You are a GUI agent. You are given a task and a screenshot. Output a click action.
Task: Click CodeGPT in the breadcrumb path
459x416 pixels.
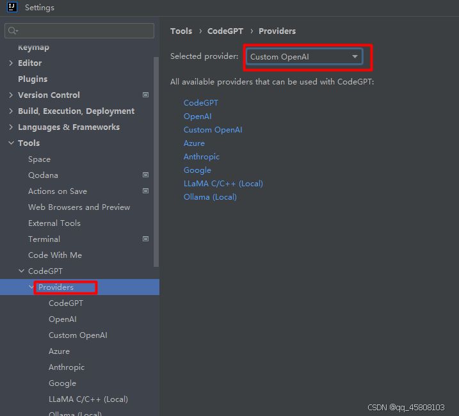[225, 31]
